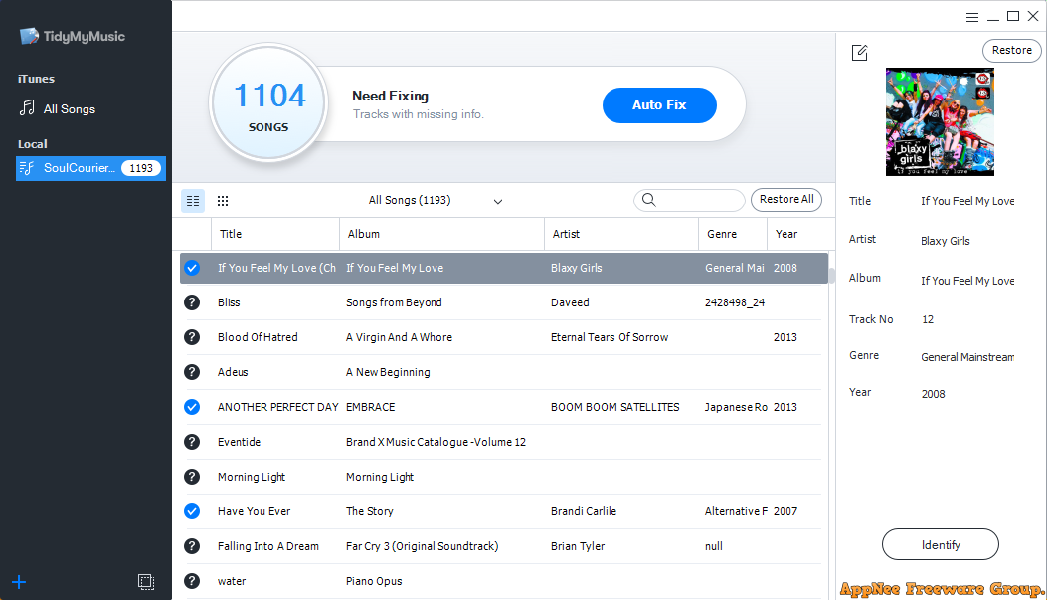The width and height of the screenshot is (1047, 600).
Task: Select the Adeus song title
Action: 233,372
